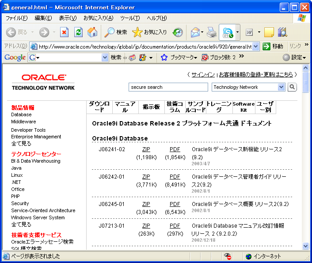The width and height of the screenshot is (312, 263).
Task: Click the Back navigation arrow icon
Action: [x=11, y=32]
